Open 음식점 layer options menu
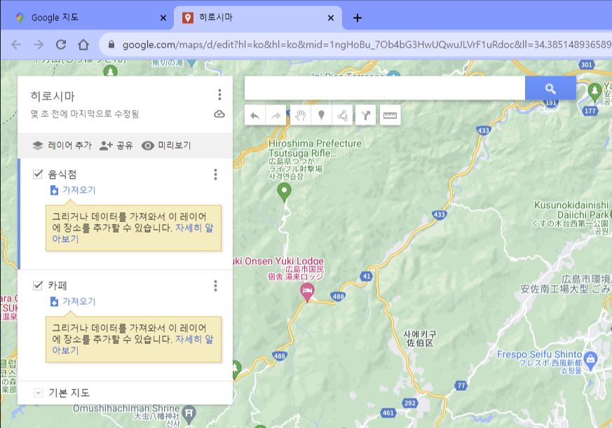612x428 pixels. coord(215,174)
